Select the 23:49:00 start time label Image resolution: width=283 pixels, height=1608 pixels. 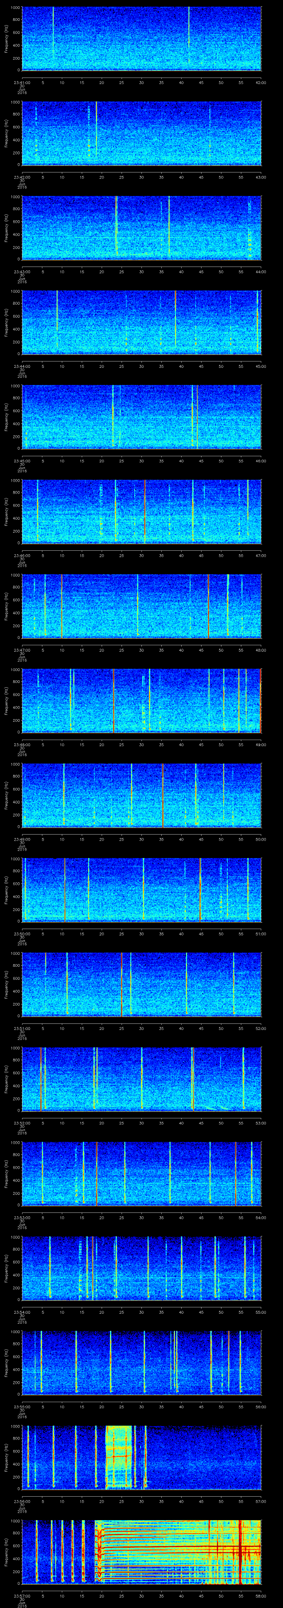click(22, 839)
